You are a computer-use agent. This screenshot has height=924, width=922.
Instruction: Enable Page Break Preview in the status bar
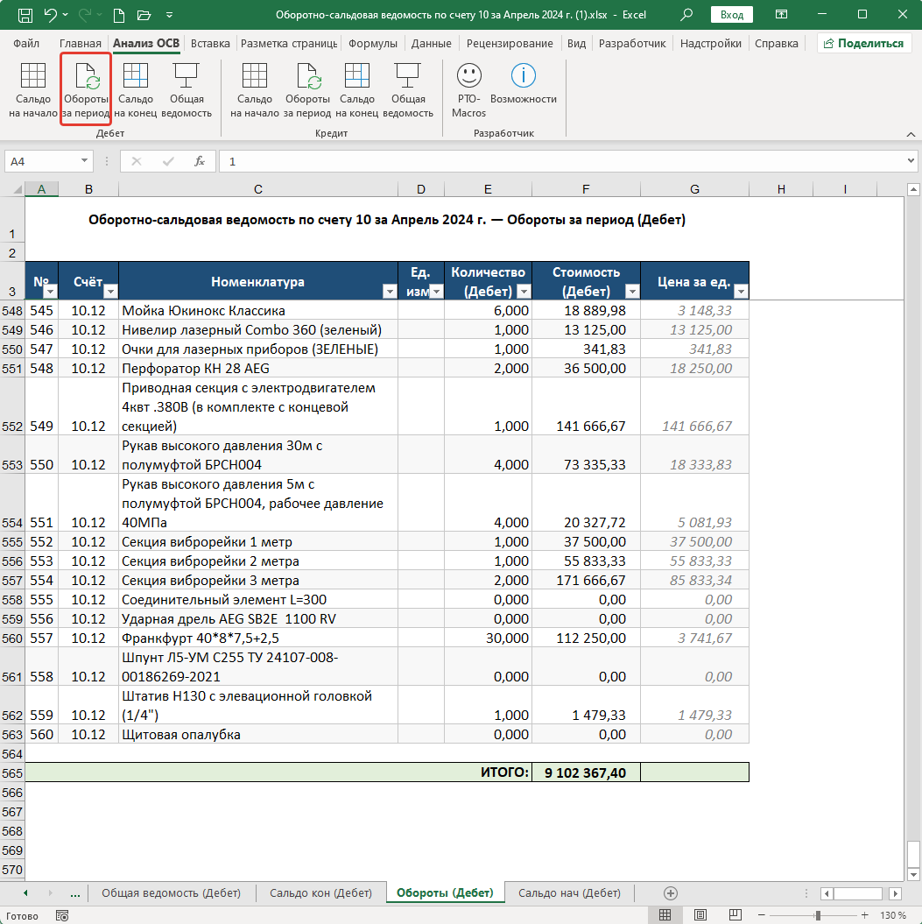tap(735, 914)
